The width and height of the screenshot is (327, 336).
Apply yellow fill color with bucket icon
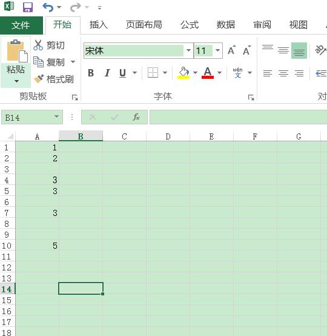point(183,73)
